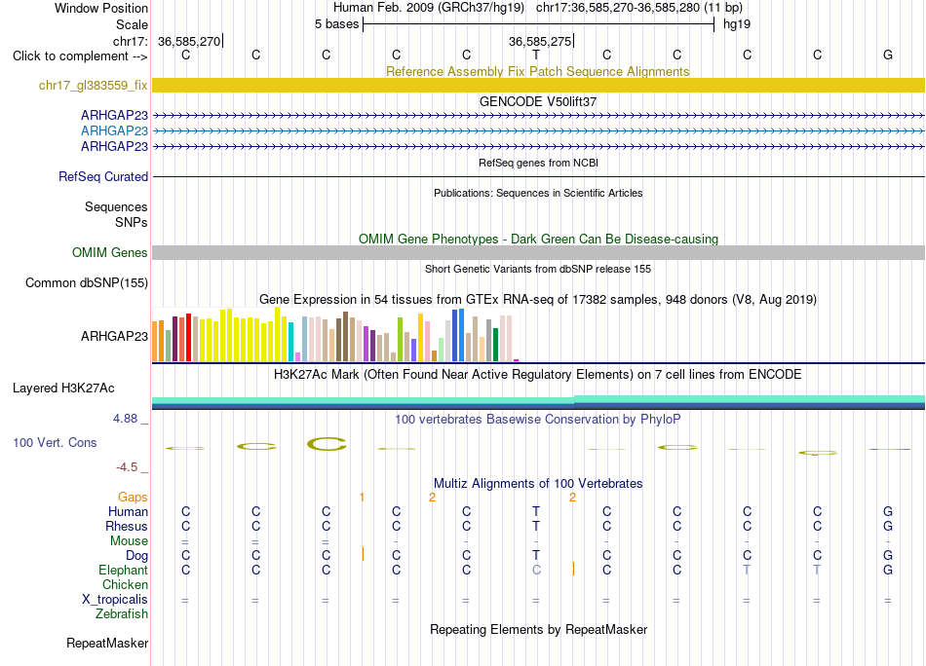The image size is (926, 666).
Task: Click the tallest C in the conservation logo
Action: click(x=327, y=444)
